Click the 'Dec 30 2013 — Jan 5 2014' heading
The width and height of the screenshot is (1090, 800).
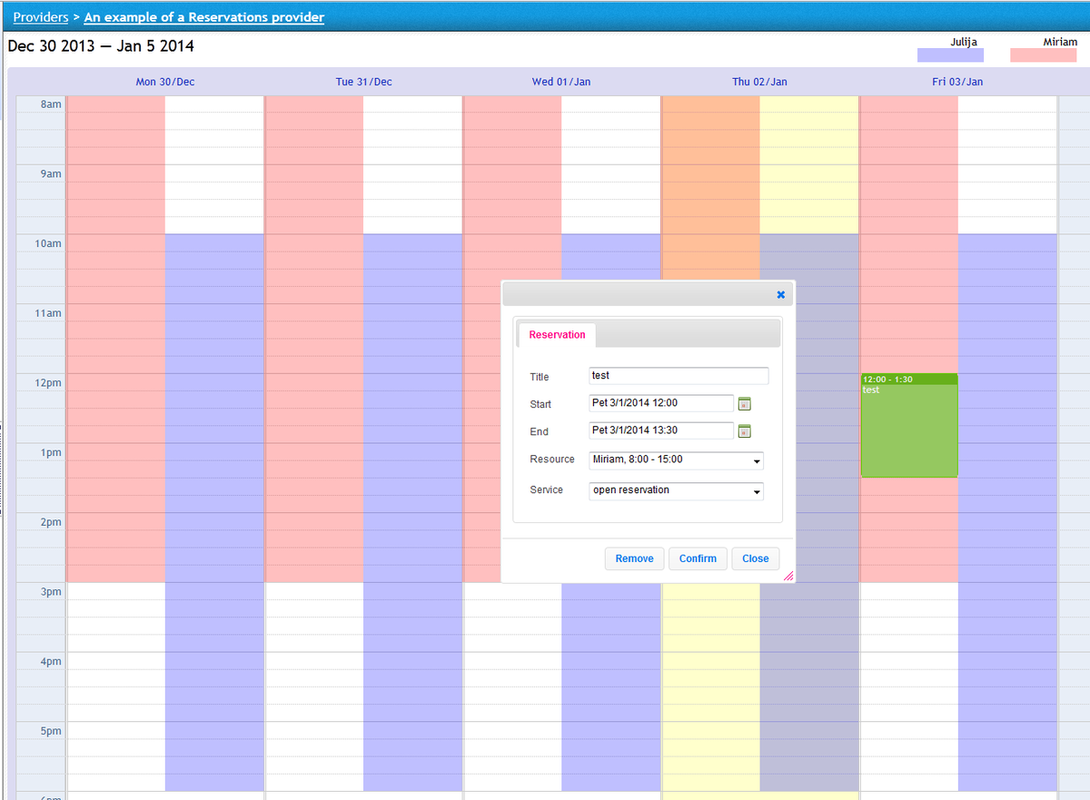(101, 46)
